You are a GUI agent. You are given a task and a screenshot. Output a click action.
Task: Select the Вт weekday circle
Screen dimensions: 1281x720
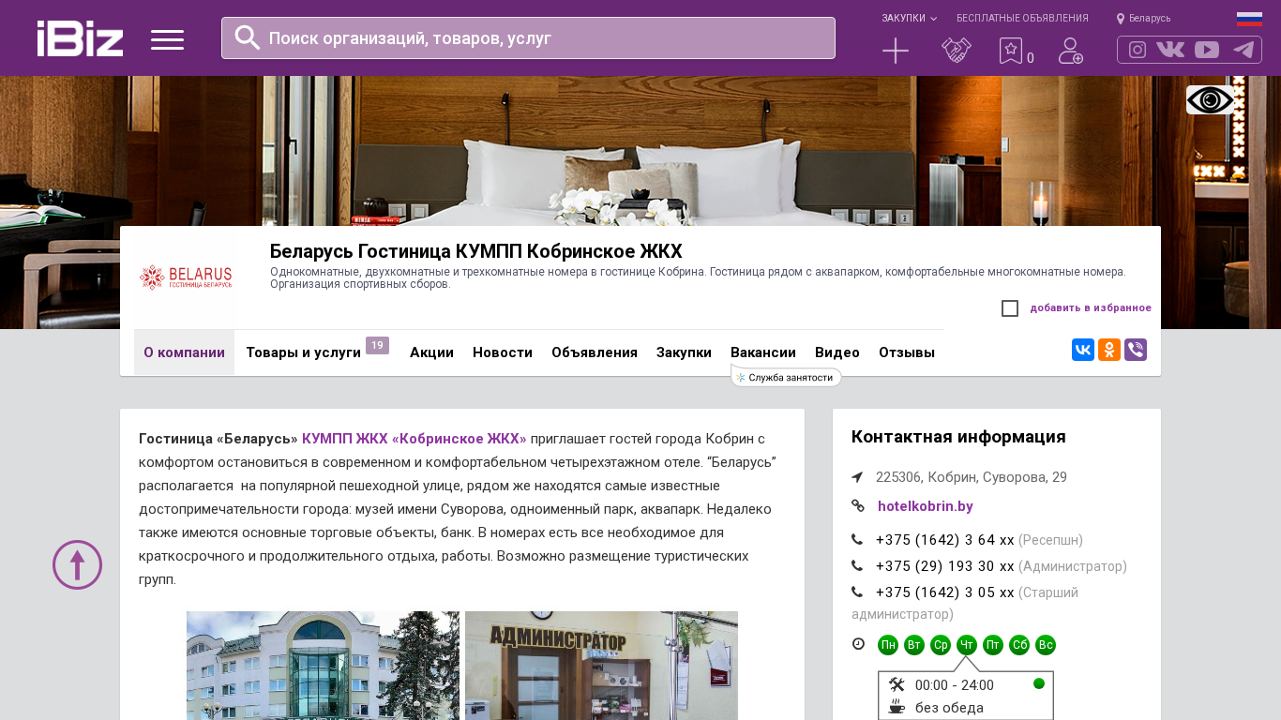click(x=914, y=645)
